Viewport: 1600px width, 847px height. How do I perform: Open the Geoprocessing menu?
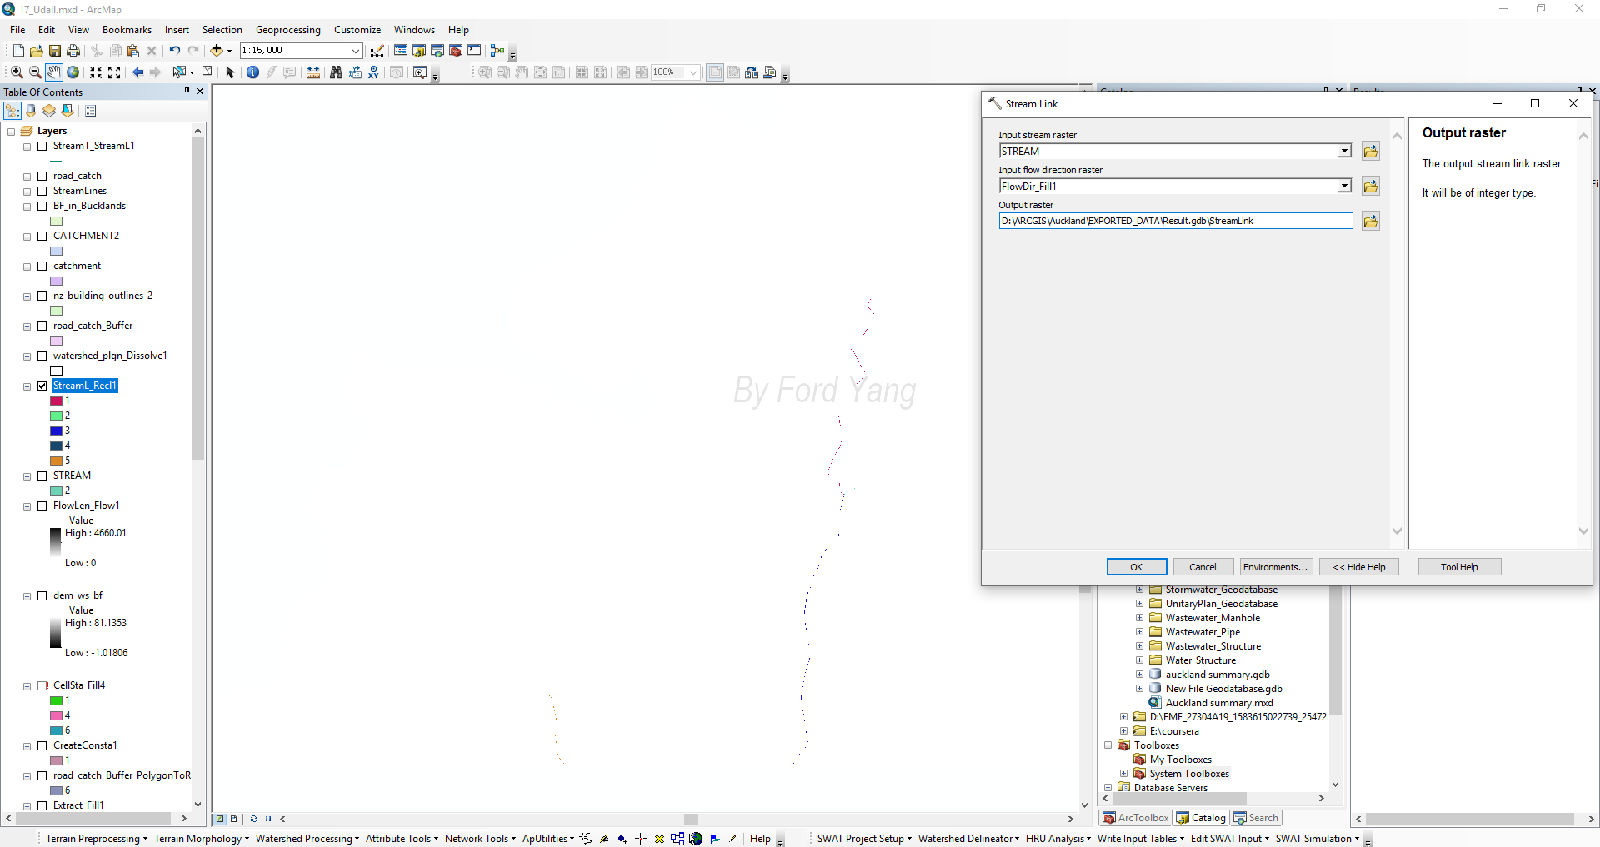(287, 30)
